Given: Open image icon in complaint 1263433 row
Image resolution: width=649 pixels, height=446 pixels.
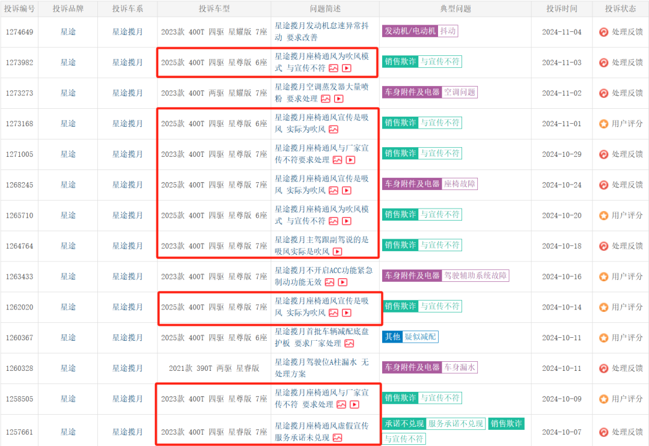Looking at the screenshot, I should [x=329, y=283].
